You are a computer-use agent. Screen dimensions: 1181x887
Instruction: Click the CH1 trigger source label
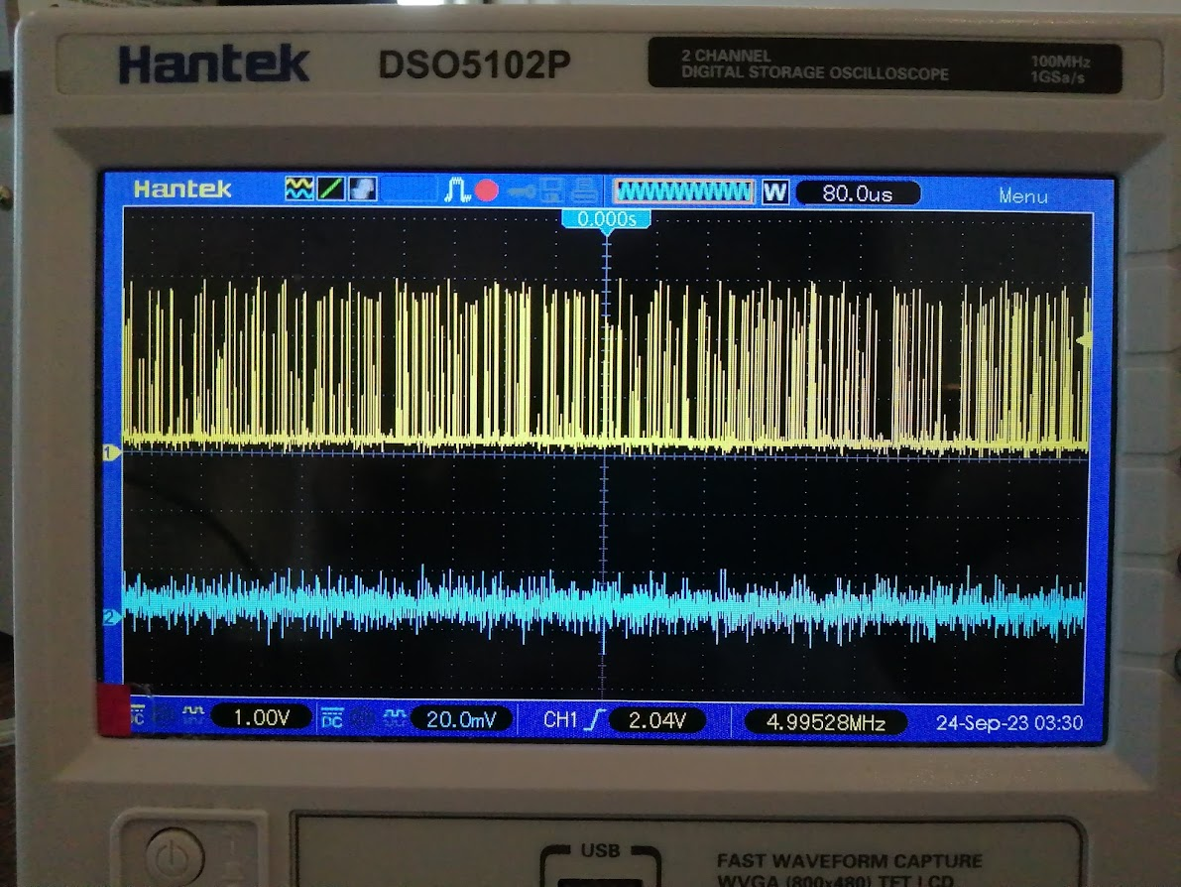[x=560, y=720]
